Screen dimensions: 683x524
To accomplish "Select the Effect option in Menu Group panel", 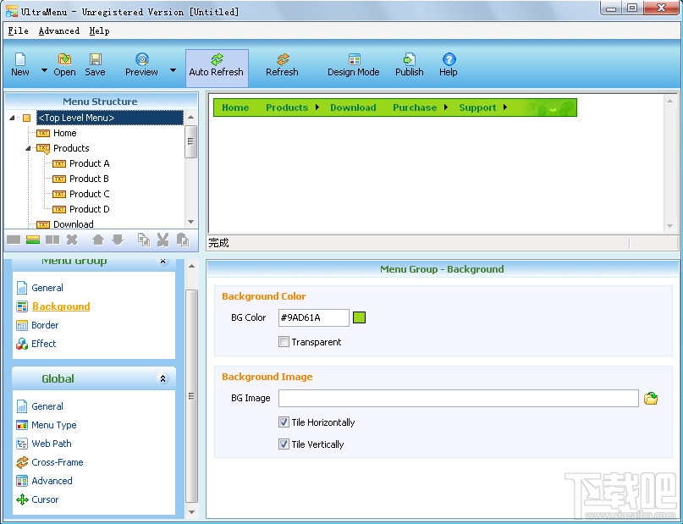I will pos(42,344).
